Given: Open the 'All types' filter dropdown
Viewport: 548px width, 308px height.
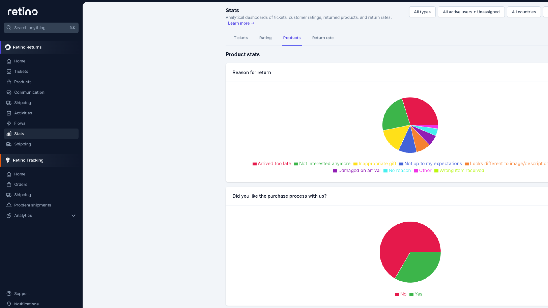Looking at the screenshot, I should (x=422, y=12).
